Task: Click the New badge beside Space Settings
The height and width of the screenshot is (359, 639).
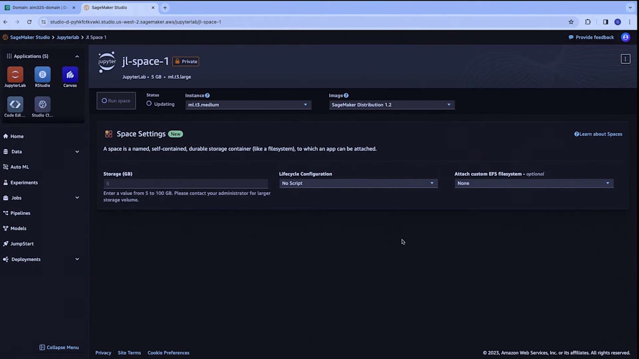Action: 175,134
